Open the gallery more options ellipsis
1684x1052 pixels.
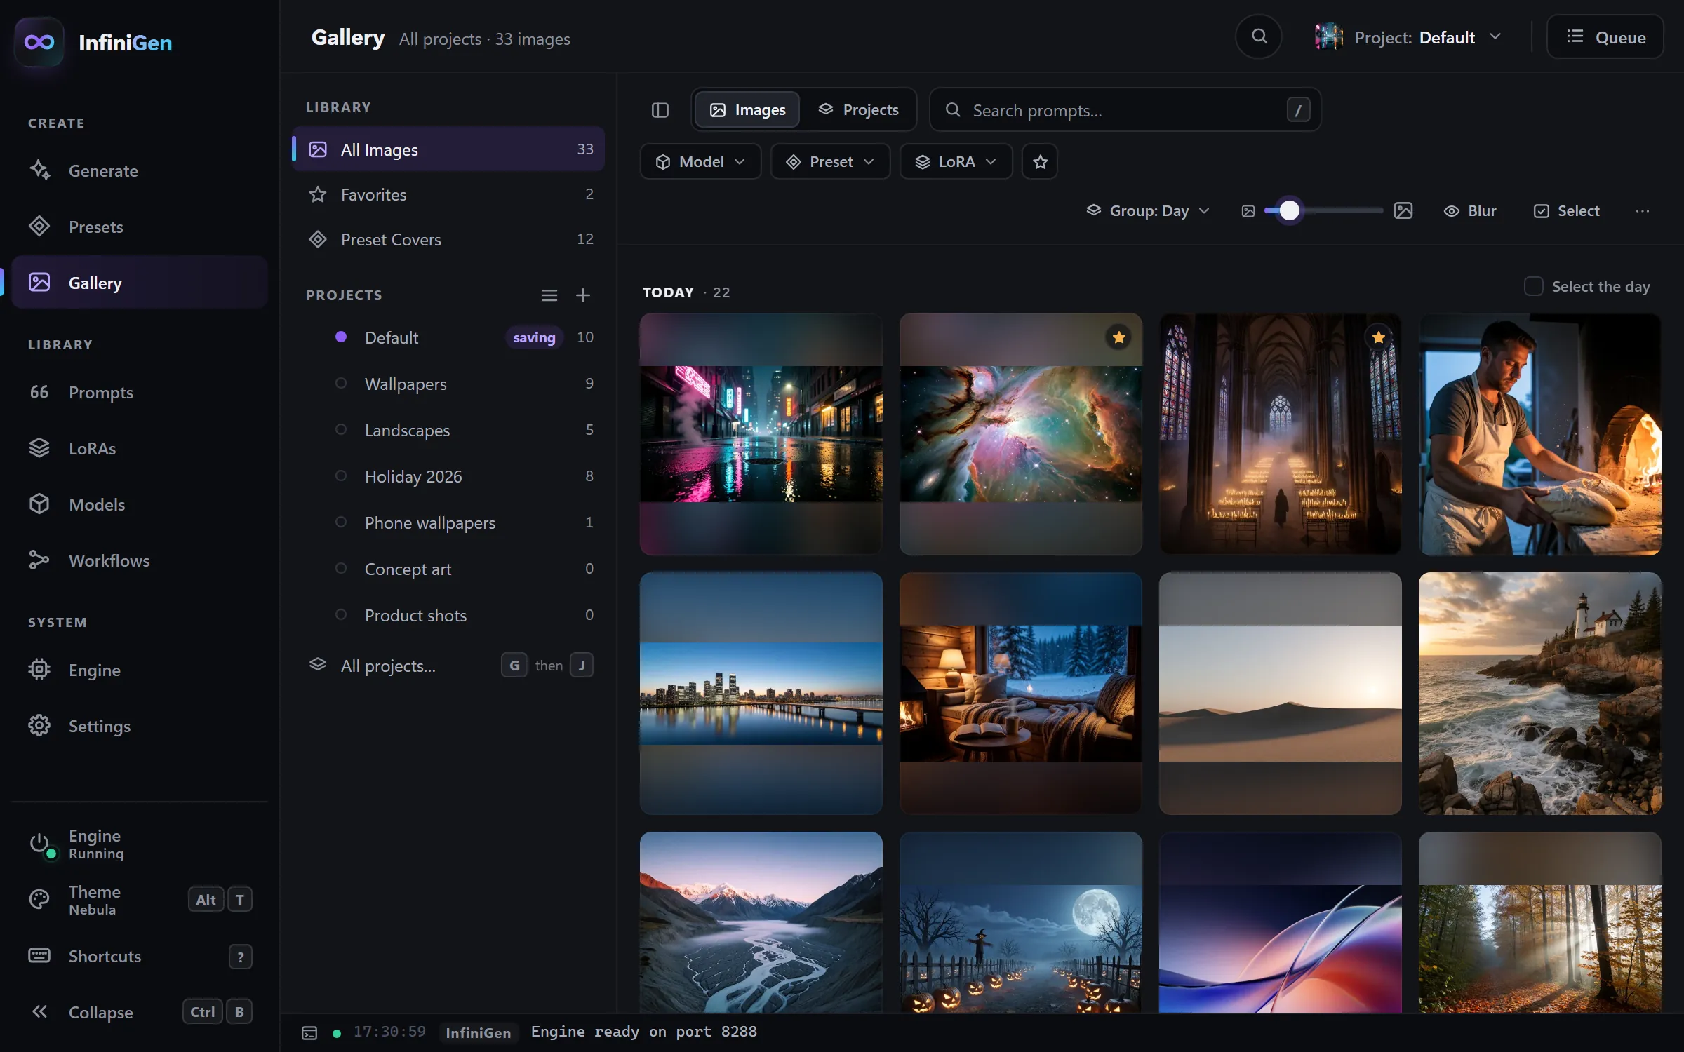point(1643,211)
